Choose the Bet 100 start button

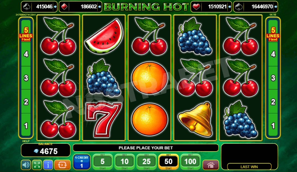[190, 162]
